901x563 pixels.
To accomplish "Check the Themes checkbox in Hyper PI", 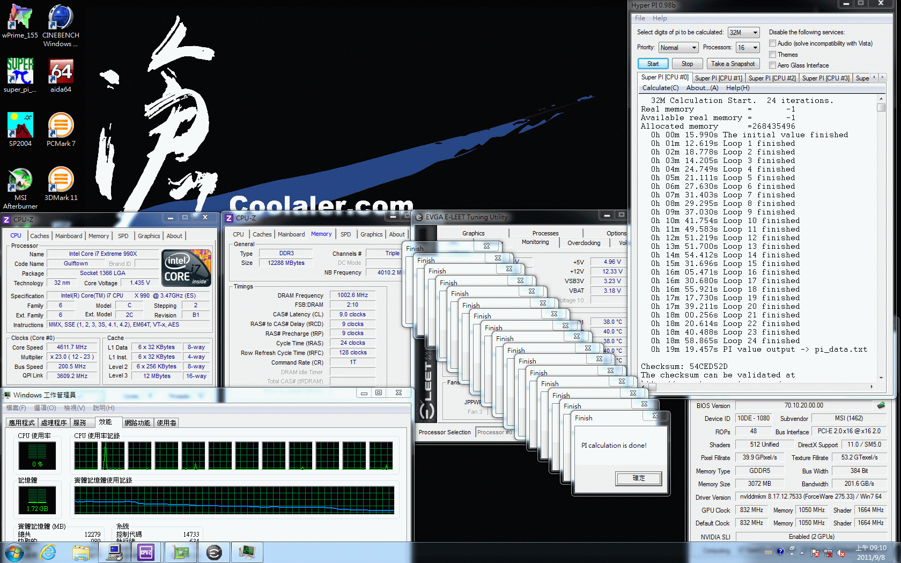I will pyautogui.click(x=773, y=55).
